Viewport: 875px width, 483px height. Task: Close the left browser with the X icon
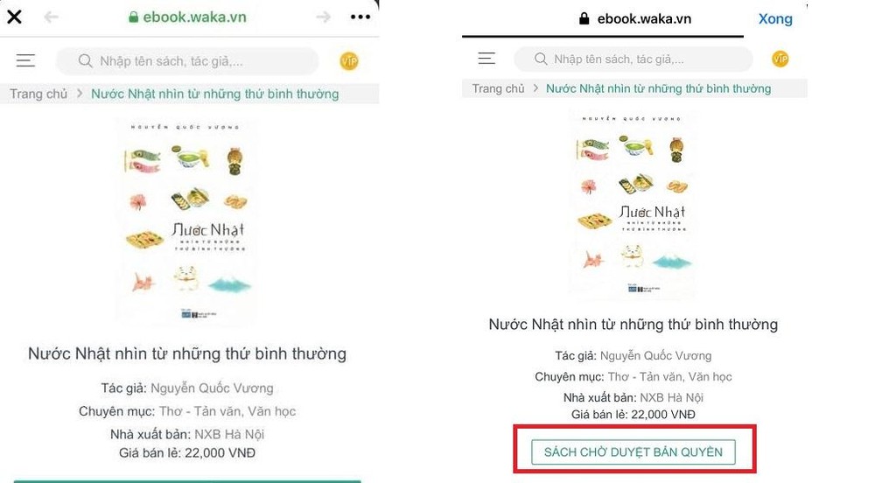pyautogui.click(x=15, y=17)
